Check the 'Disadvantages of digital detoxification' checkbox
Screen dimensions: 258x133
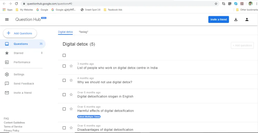click(x=64, y=128)
